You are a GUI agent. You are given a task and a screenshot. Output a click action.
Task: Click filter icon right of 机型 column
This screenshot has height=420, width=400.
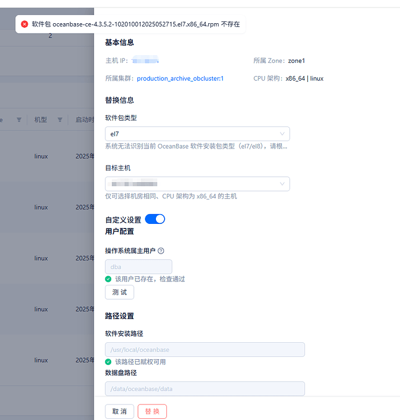60,120
